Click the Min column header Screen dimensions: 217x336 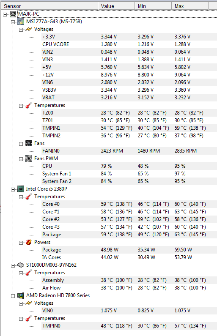point(153,6)
